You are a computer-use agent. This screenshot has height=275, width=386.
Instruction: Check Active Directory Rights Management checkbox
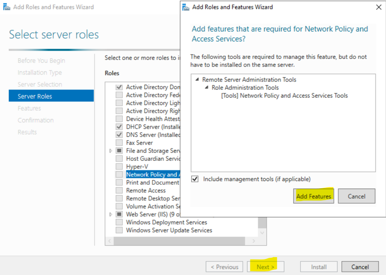click(x=119, y=111)
